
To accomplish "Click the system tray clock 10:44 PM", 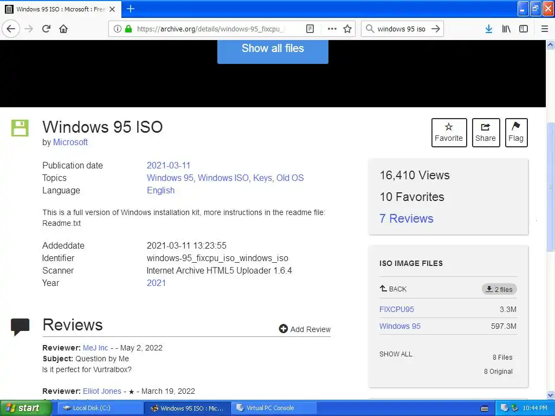I will [x=535, y=408].
